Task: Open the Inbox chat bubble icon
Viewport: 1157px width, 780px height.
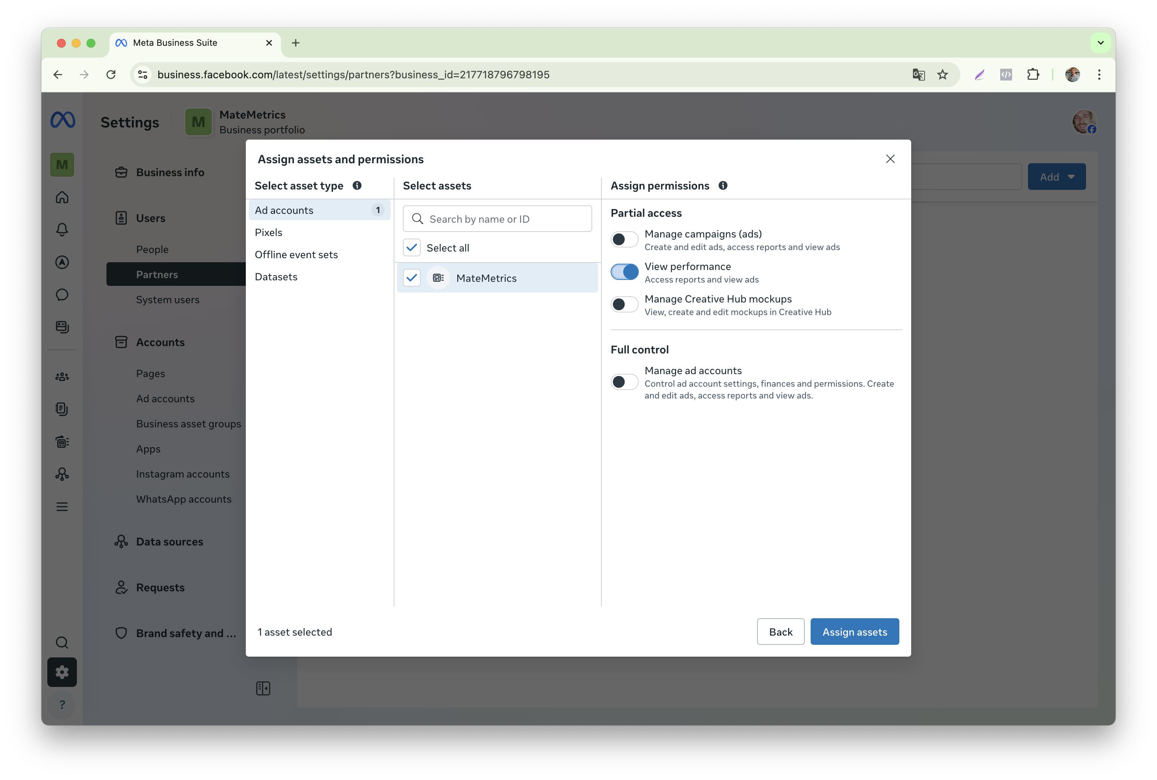Action: 62,294
